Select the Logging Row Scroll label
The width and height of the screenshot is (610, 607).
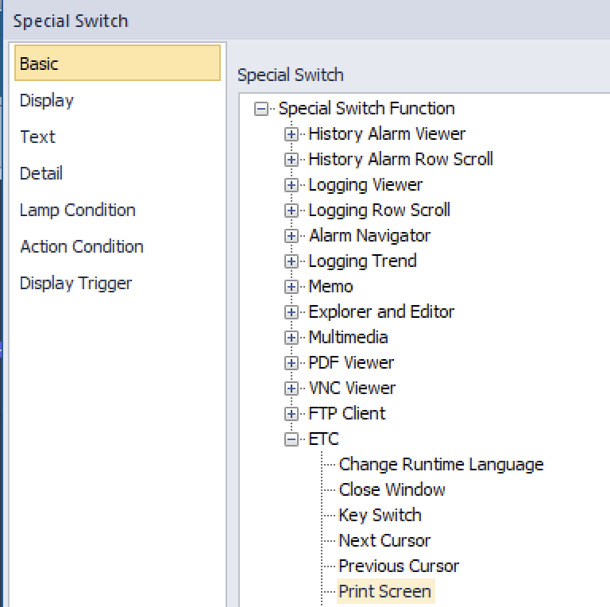pos(380,211)
